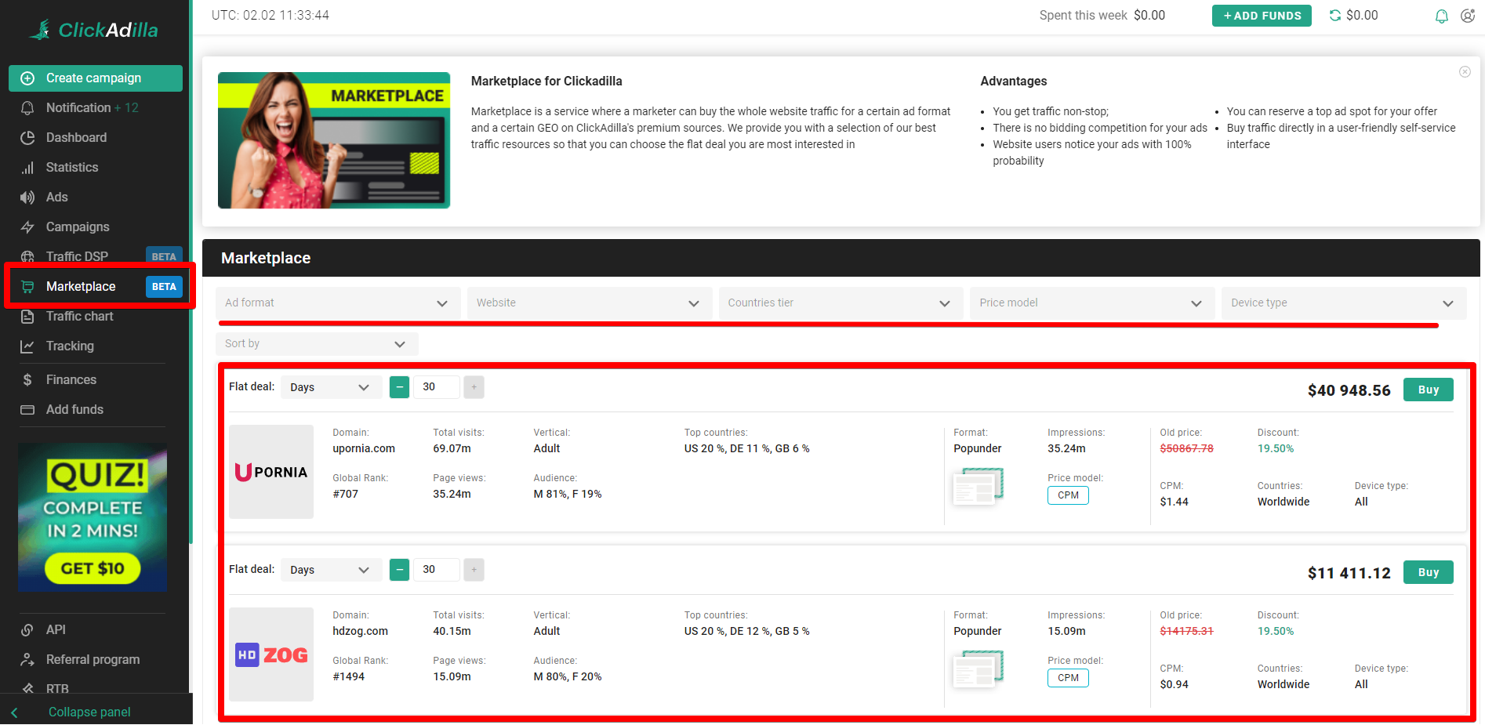Open Statistics in the sidebar

(x=72, y=168)
